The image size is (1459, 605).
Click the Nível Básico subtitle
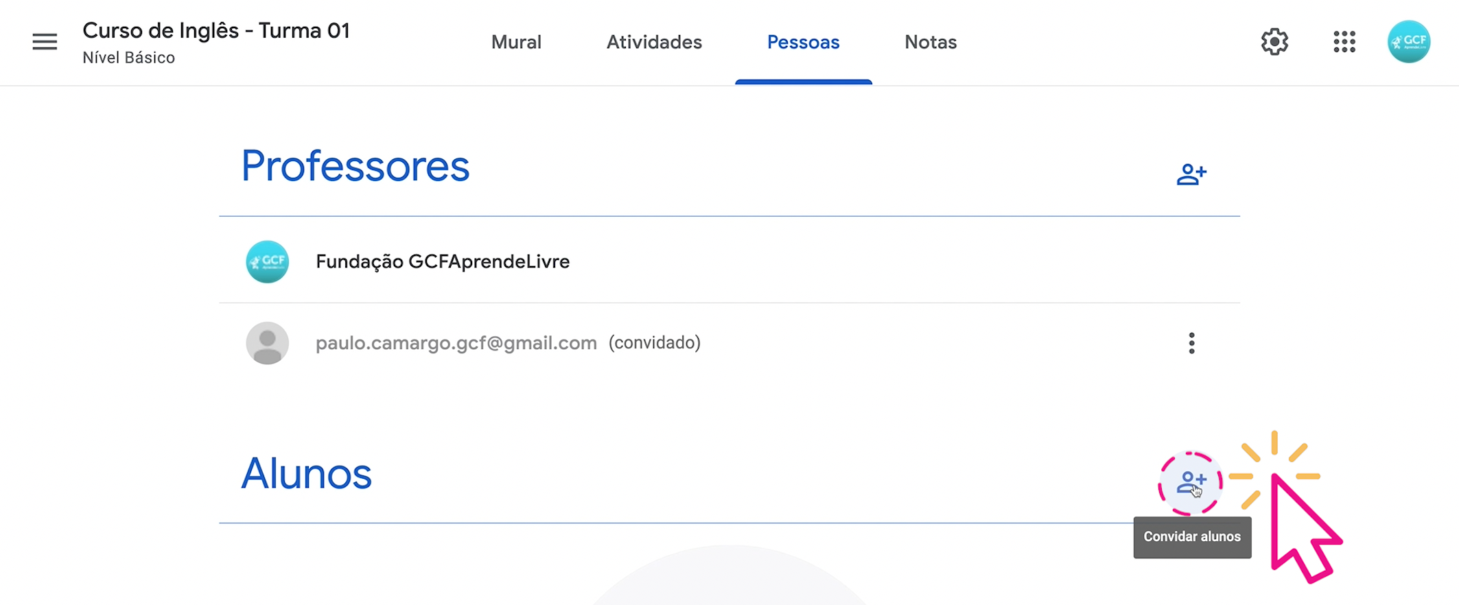tap(128, 58)
